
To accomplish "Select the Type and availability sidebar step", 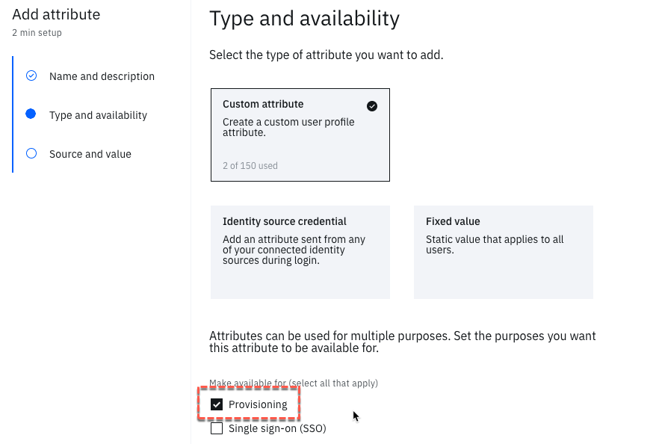I will [x=98, y=115].
